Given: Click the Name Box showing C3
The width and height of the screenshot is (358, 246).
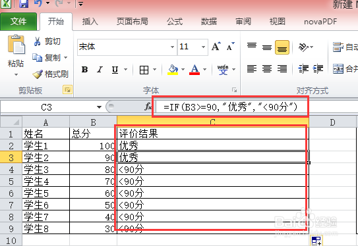Looking at the screenshot, I should click(46, 107).
